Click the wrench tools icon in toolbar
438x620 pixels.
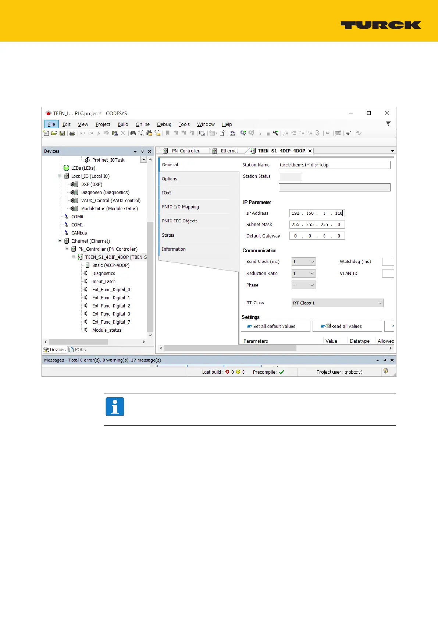coord(275,133)
